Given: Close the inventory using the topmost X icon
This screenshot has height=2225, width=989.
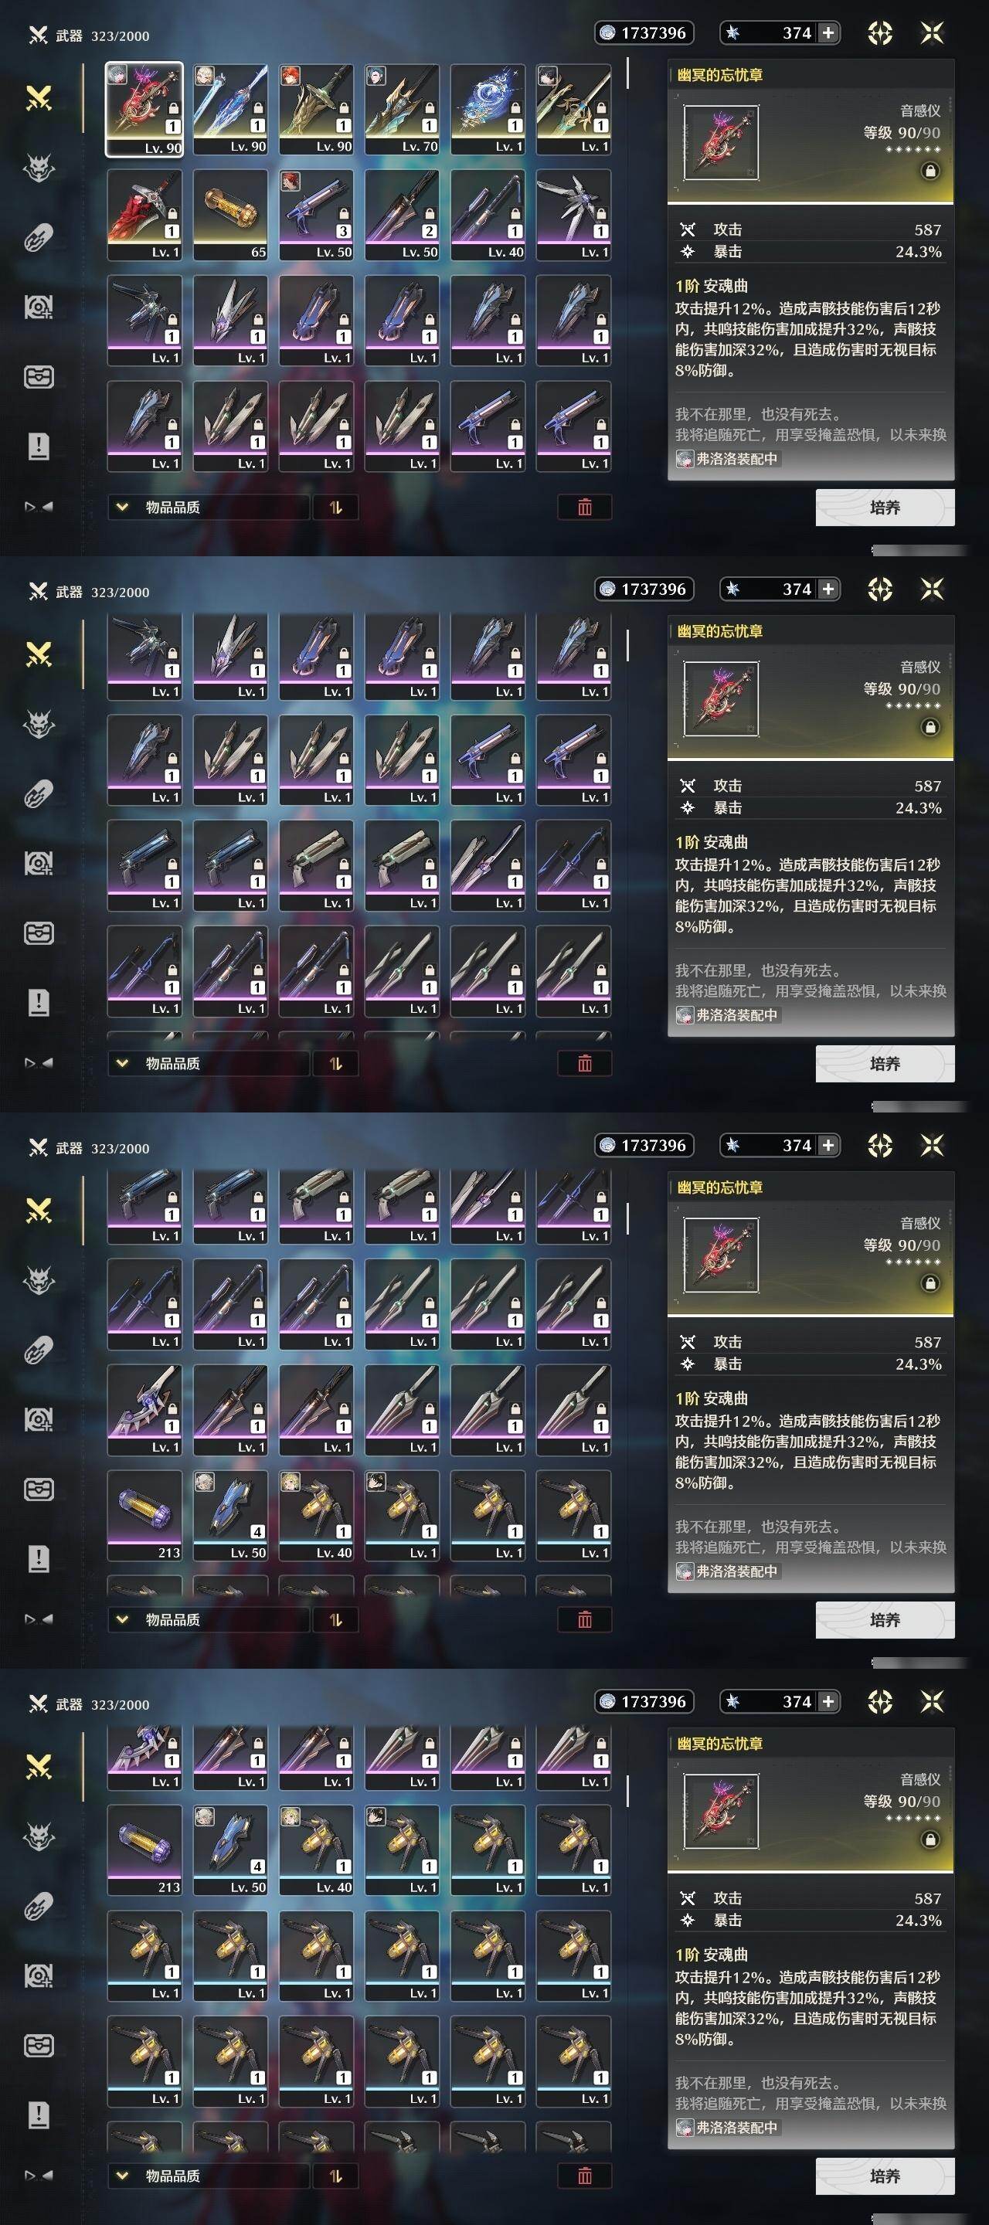Looking at the screenshot, I should (x=932, y=32).
